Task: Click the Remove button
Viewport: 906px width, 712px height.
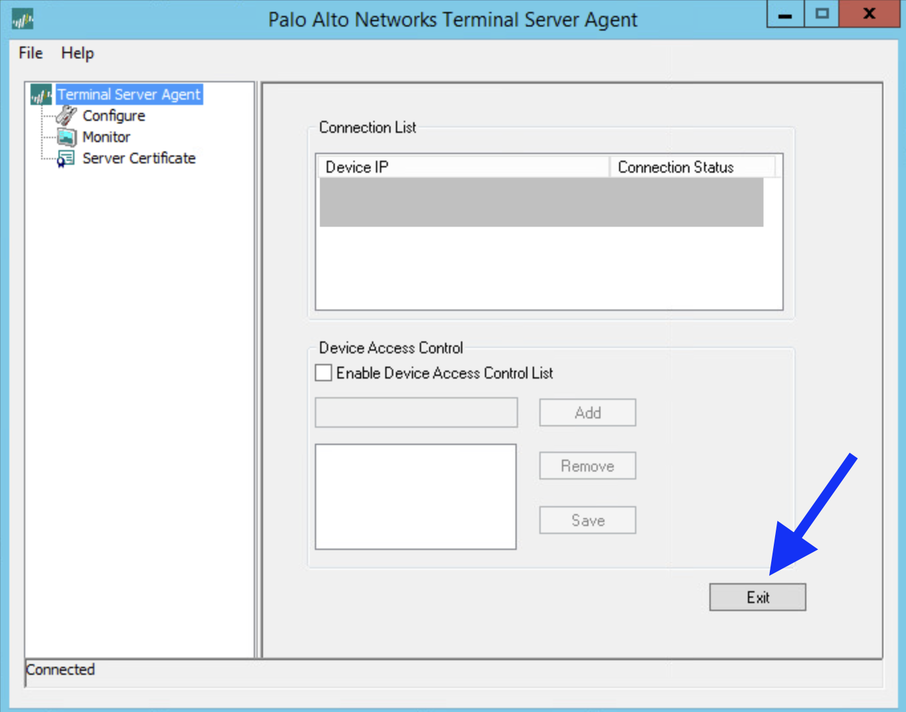Action: coord(587,466)
